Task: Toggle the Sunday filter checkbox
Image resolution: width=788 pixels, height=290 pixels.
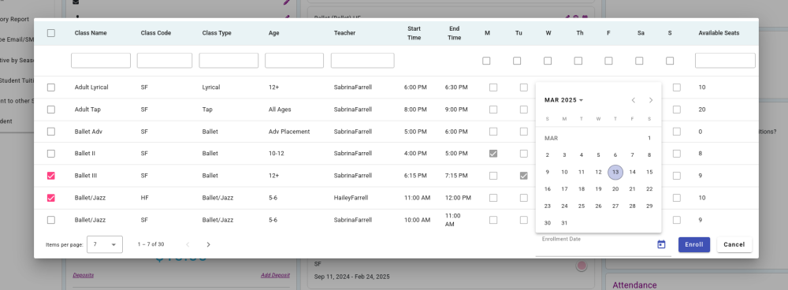Action: 669,61
